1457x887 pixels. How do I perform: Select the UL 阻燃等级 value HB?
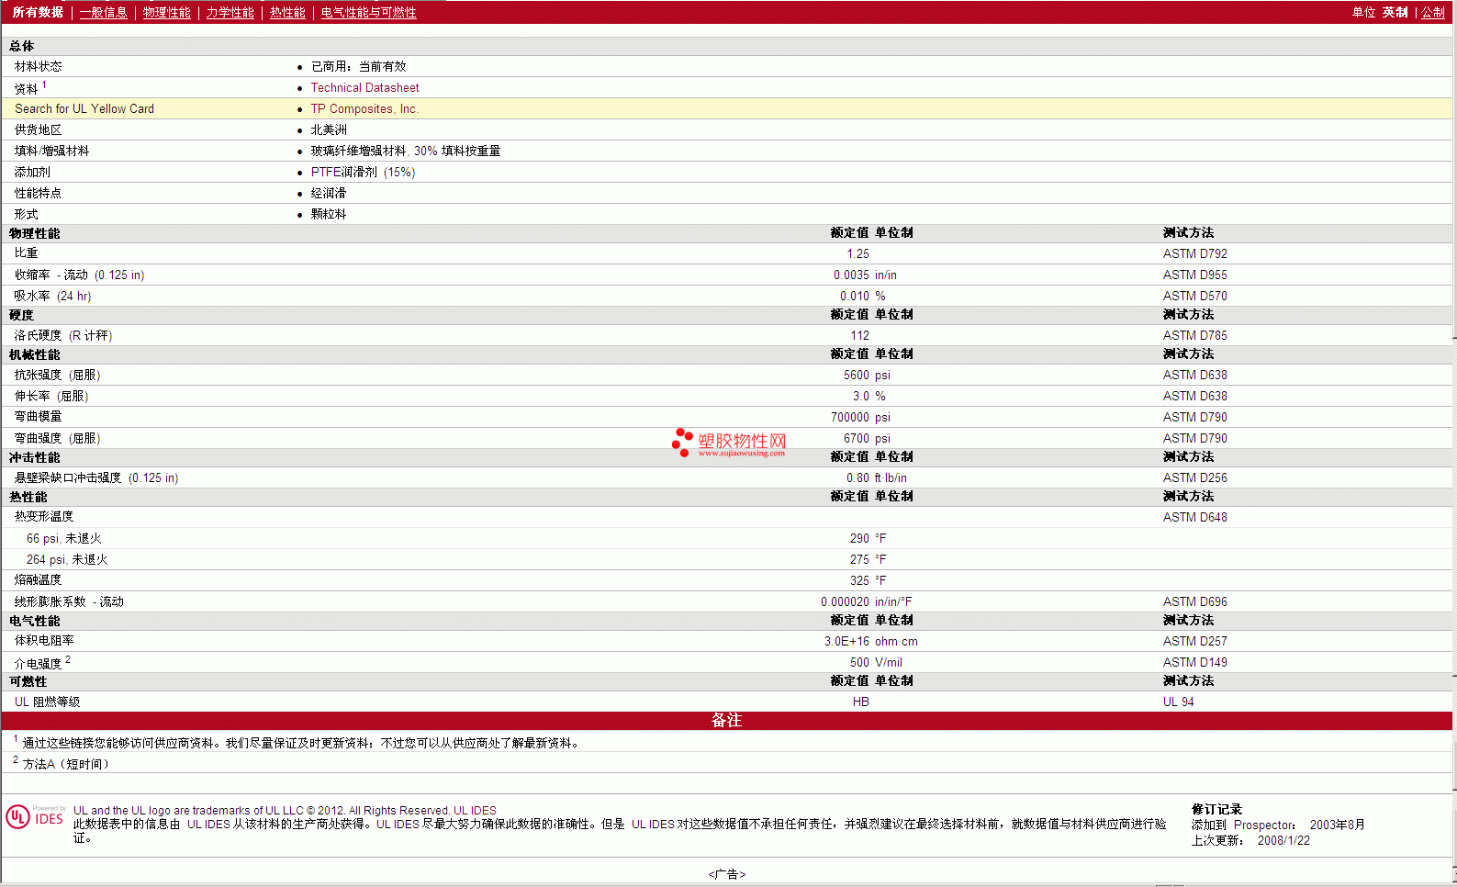[x=860, y=702]
